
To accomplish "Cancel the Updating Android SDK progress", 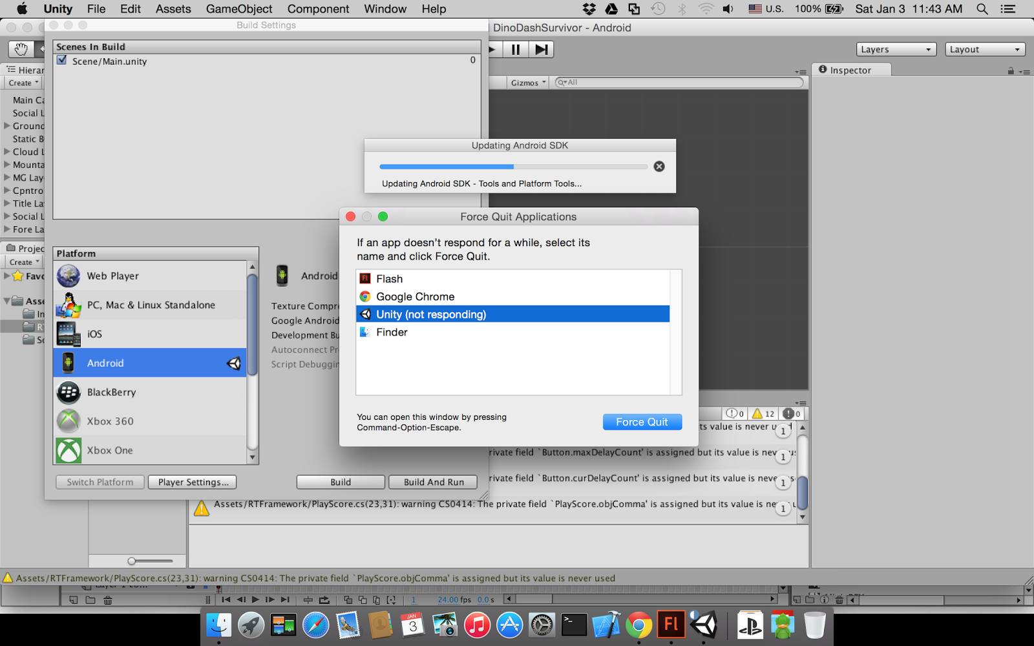I will point(659,166).
